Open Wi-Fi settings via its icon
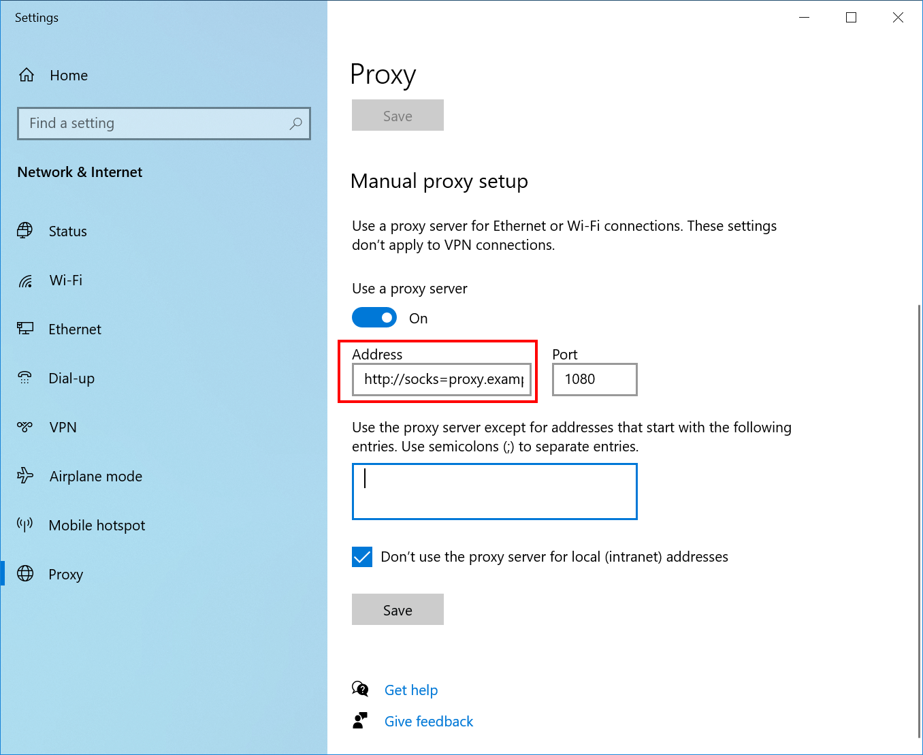The height and width of the screenshot is (755, 923). (25, 280)
